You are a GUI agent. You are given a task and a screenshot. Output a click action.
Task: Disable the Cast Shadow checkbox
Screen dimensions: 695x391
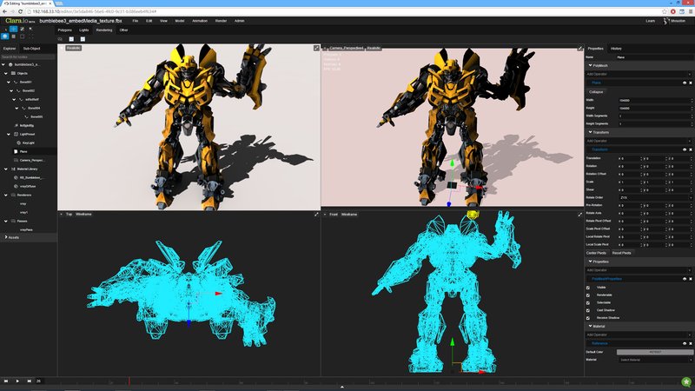pyautogui.click(x=588, y=310)
